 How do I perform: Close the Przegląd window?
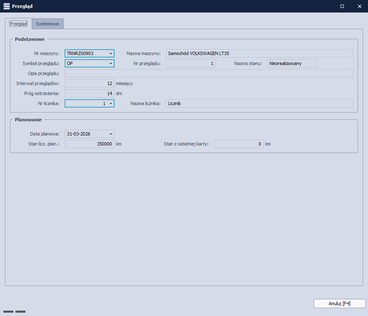[x=359, y=6]
